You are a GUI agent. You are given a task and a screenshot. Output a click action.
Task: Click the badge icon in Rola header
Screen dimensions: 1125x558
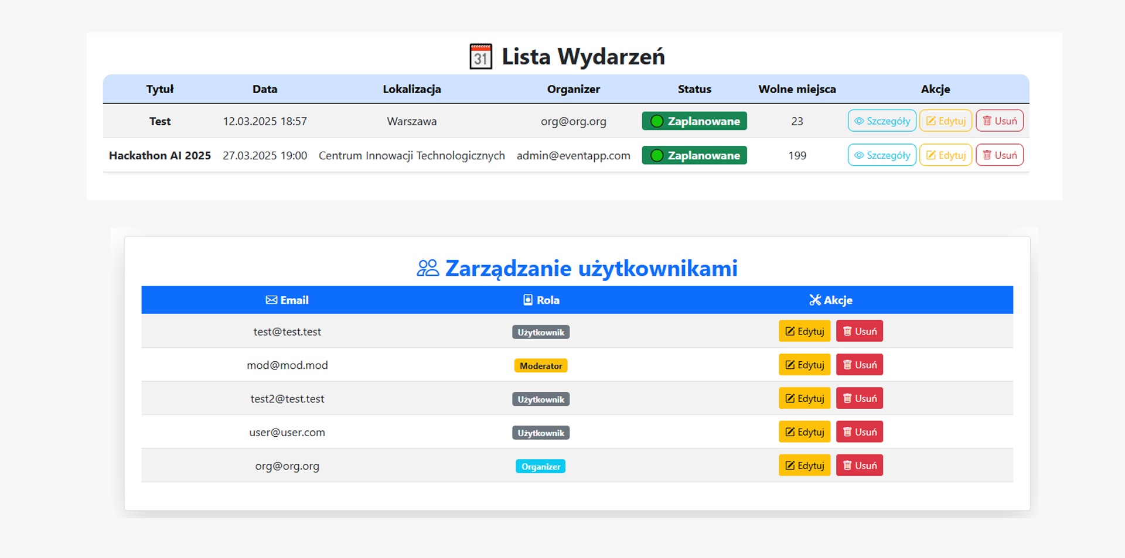click(528, 300)
